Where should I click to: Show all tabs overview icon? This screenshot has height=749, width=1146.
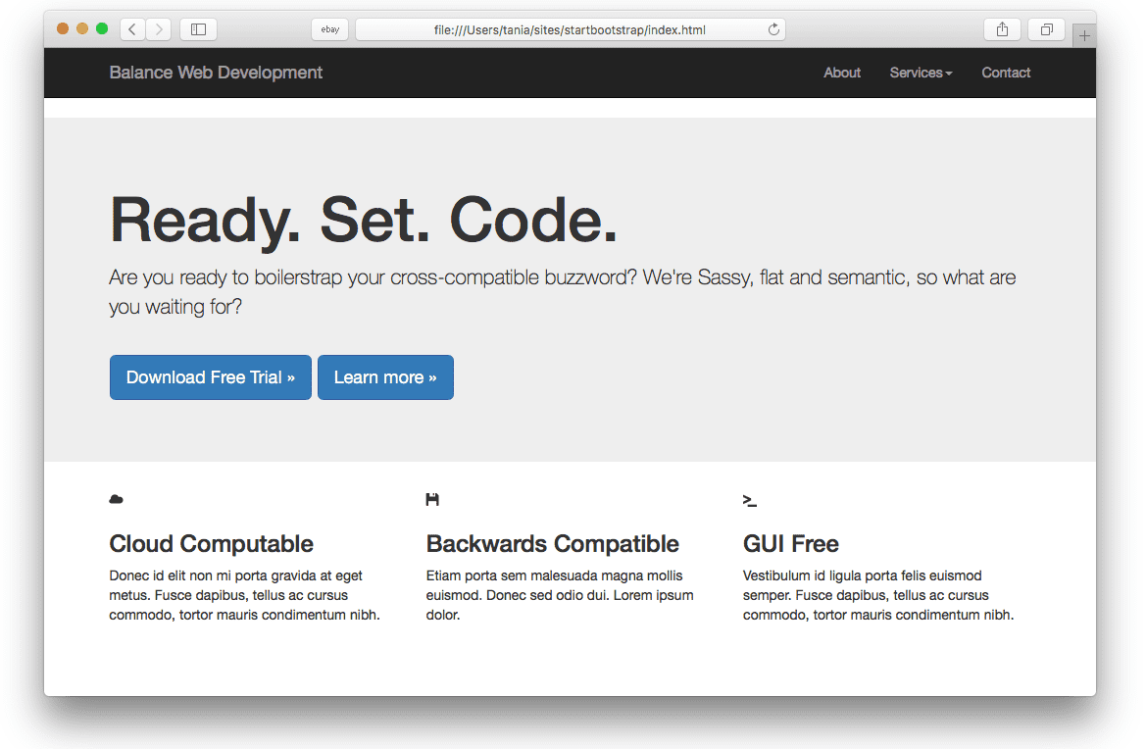pos(1047,29)
